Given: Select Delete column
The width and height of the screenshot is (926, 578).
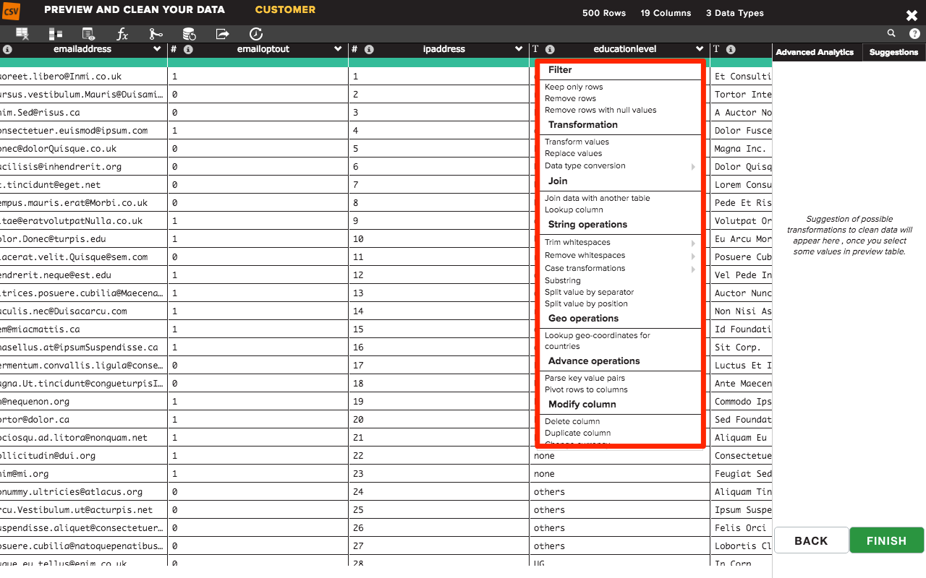Looking at the screenshot, I should [x=572, y=422].
